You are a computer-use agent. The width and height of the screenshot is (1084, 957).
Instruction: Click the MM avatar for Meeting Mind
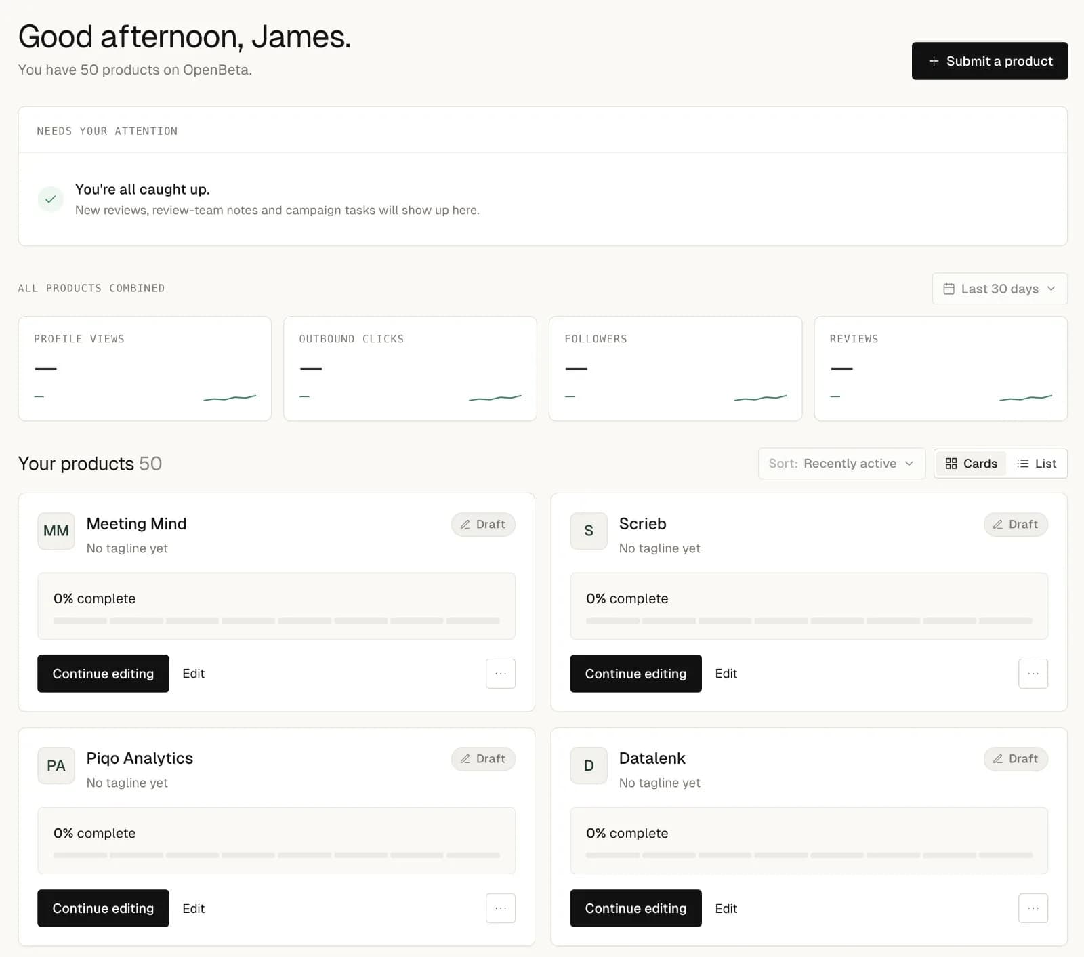(56, 531)
